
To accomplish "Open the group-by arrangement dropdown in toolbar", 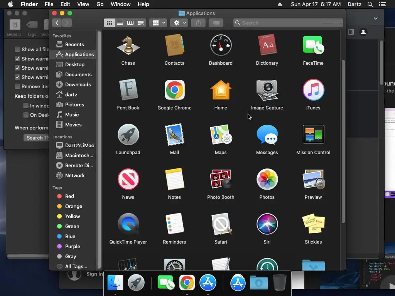I will tap(158, 23).
